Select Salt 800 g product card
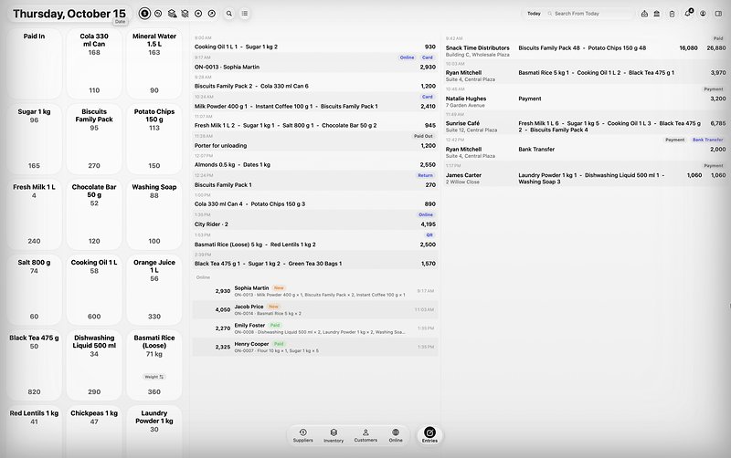This screenshot has height=458, width=731. pyautogui.click(x=34, y=289)
